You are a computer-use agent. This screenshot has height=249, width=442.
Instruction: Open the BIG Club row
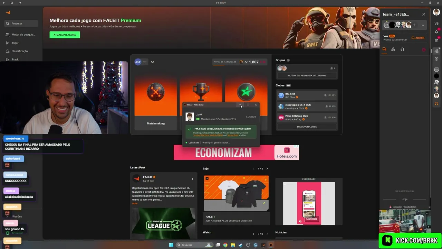[x=307, y=95]
